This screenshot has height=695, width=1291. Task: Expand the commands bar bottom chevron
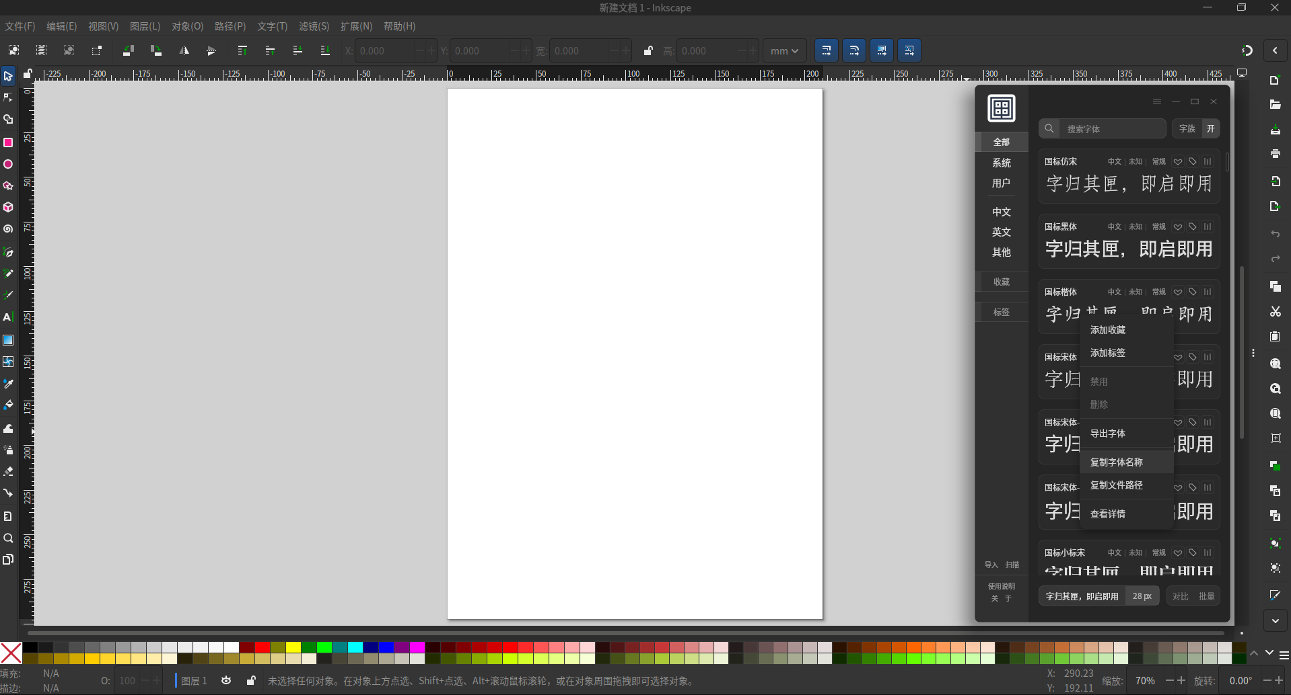[x=1275, y=621]
